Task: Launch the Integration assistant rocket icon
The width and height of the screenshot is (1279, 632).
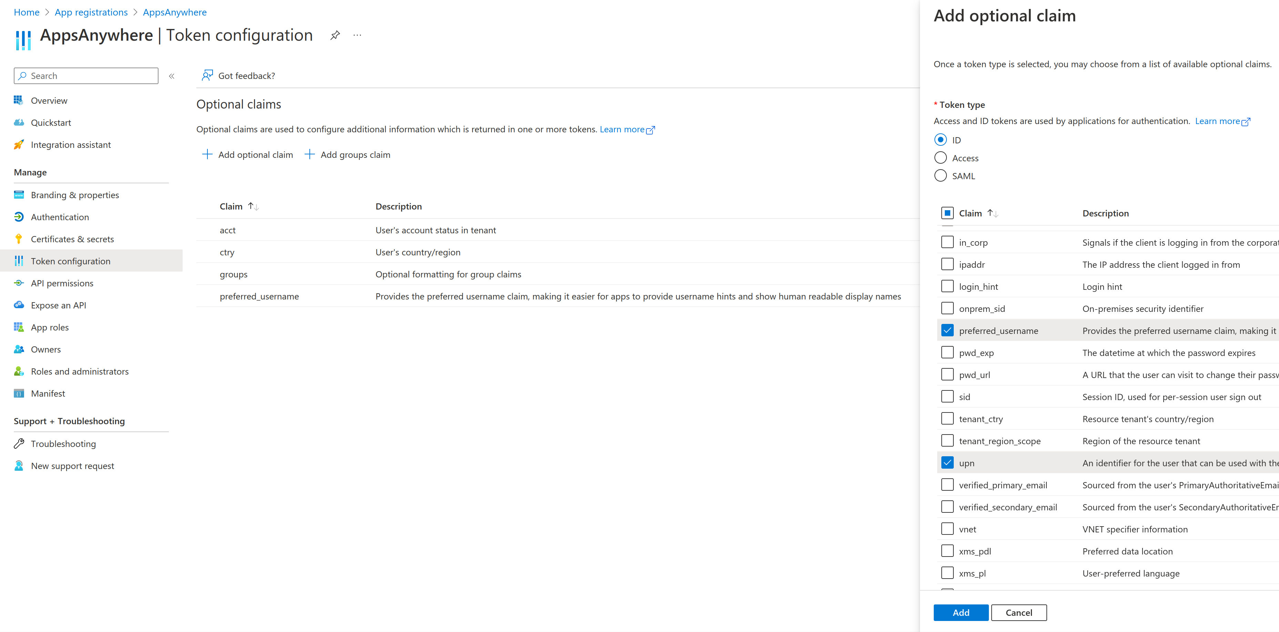Action: click(19, 144)
